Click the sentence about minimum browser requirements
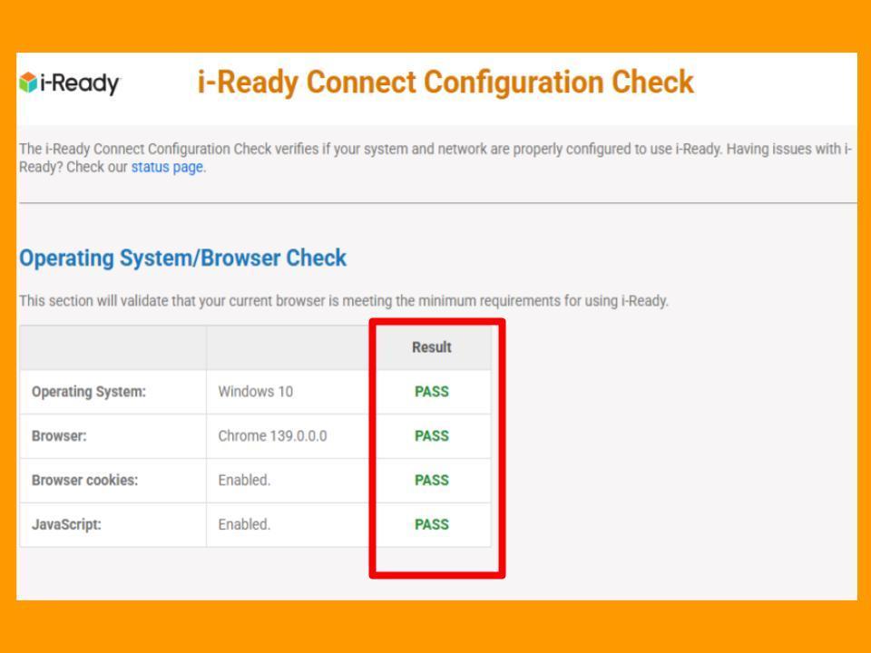 (343, 301)
